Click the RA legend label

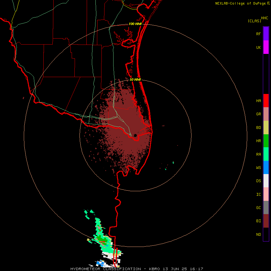coord(259,154)
